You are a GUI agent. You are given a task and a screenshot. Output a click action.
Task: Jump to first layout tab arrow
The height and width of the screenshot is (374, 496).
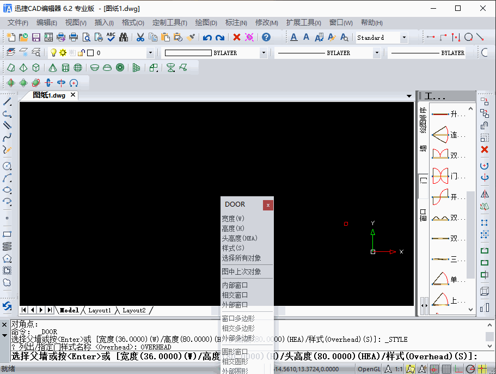point(24,310)
